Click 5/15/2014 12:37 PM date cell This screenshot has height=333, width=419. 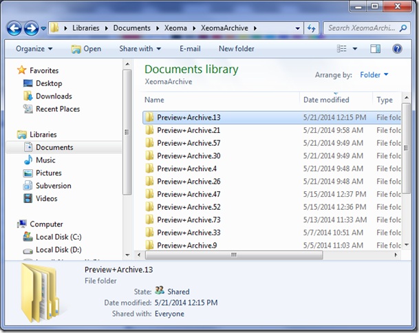coord(334,194)
